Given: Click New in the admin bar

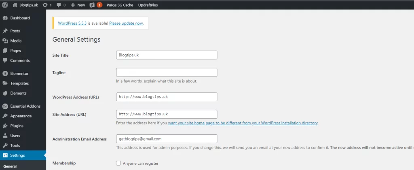Looking at the screenshot, I should click(81, 5).
